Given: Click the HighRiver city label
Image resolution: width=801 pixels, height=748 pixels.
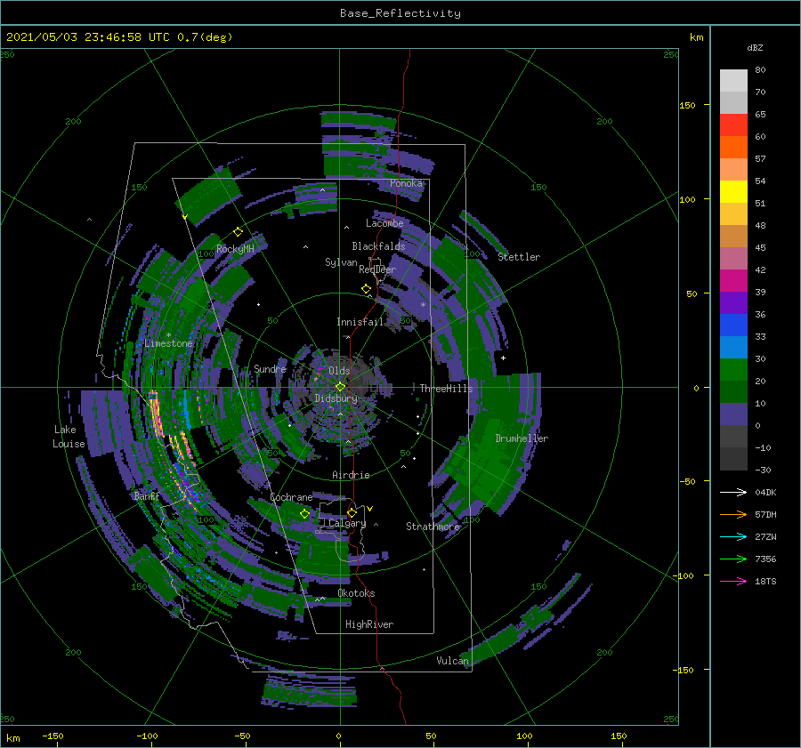Looking at the screenshot, I should [369, 624].
